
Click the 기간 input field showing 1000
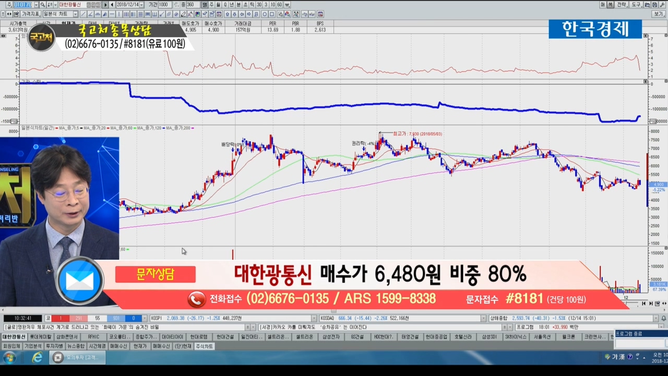pyautogui.click(x=165, y=5)
